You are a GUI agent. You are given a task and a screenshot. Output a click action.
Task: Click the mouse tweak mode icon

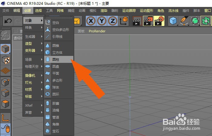pos(5,128)
